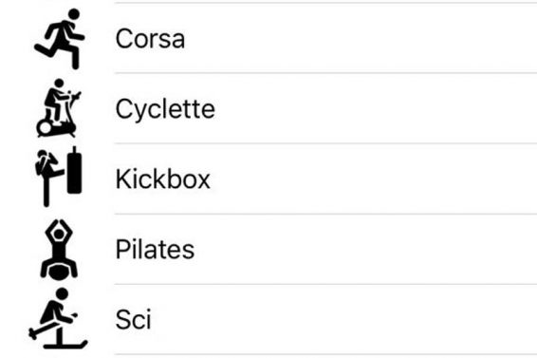Click empty space right of Kickbox
This screenshot has width=537, height=358.
pyautogui.click(x=374, y=179)
